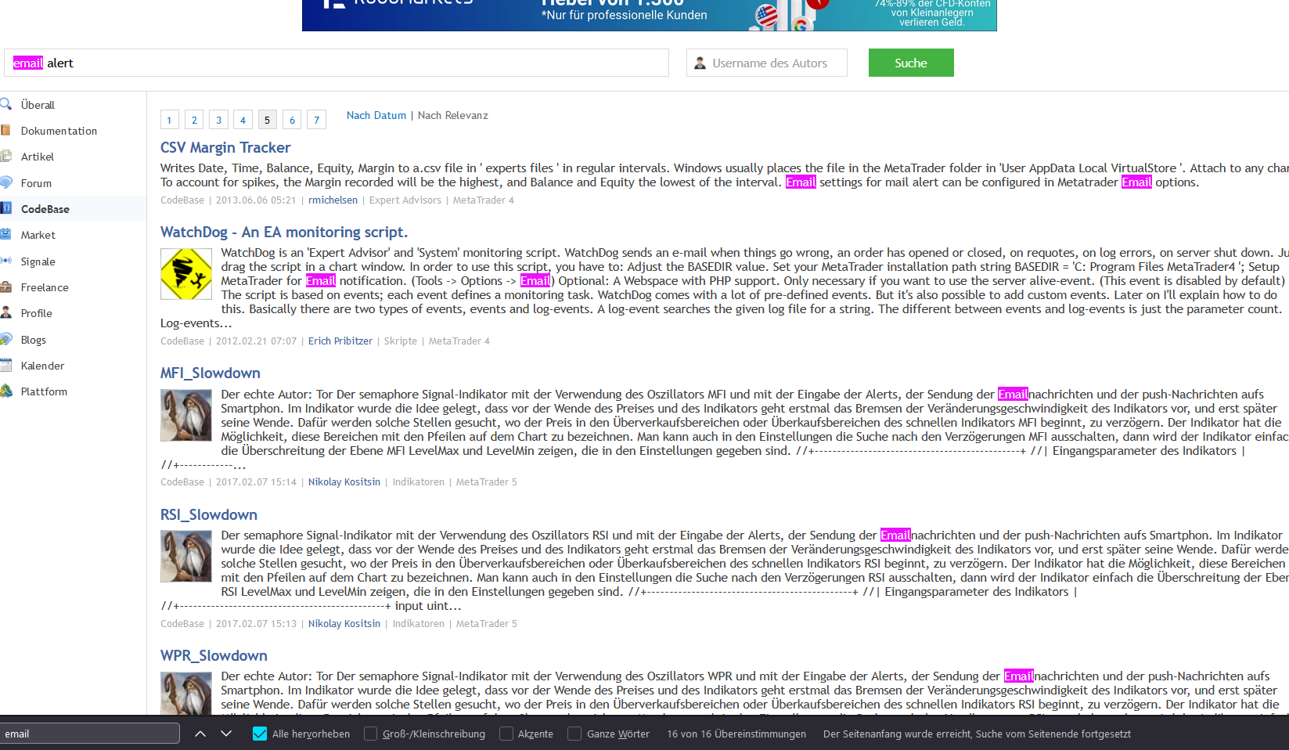Click 'MetaTrader 5' tag under MFI_Slowdown
This screenshot has width=1289, height=750.
click(x=487, y=481)
